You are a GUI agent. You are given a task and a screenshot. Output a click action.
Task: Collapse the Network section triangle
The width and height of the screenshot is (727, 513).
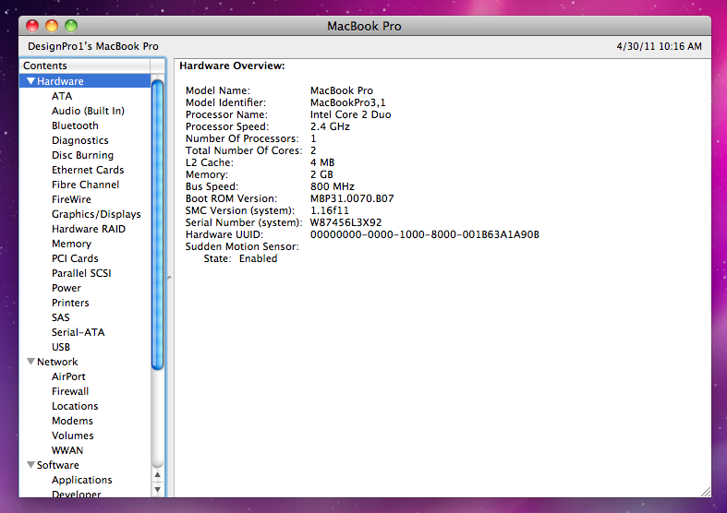pos(30,362)
